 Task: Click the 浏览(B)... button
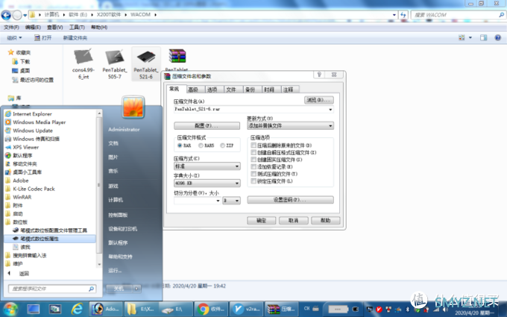[319, 100]
